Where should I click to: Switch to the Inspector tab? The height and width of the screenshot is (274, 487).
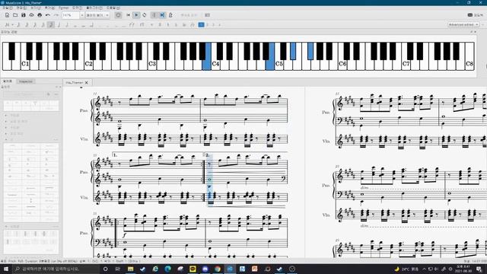25,81
